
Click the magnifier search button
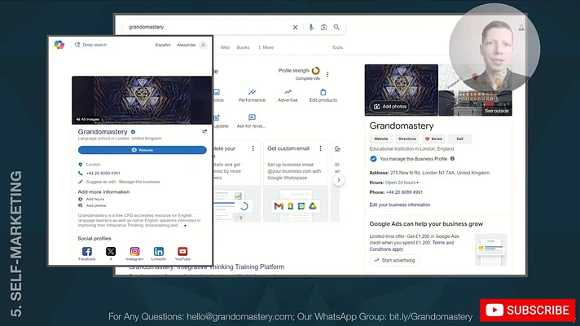tap(336, 27)
